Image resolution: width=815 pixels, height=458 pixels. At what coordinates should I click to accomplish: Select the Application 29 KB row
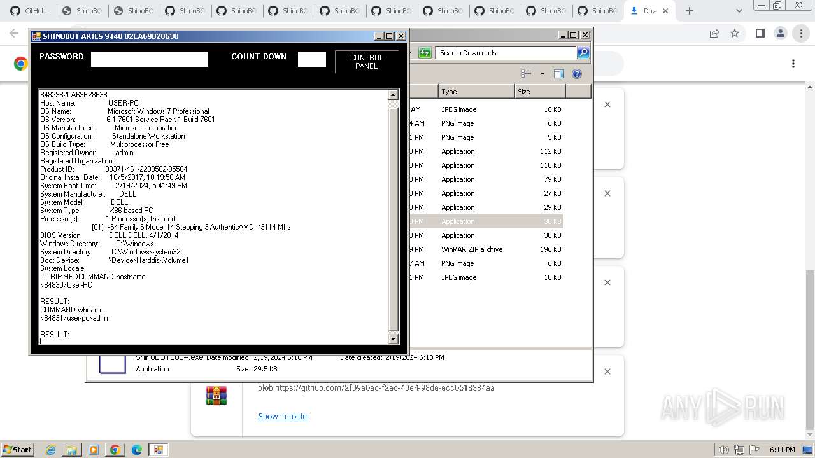(x=486, y=207)
